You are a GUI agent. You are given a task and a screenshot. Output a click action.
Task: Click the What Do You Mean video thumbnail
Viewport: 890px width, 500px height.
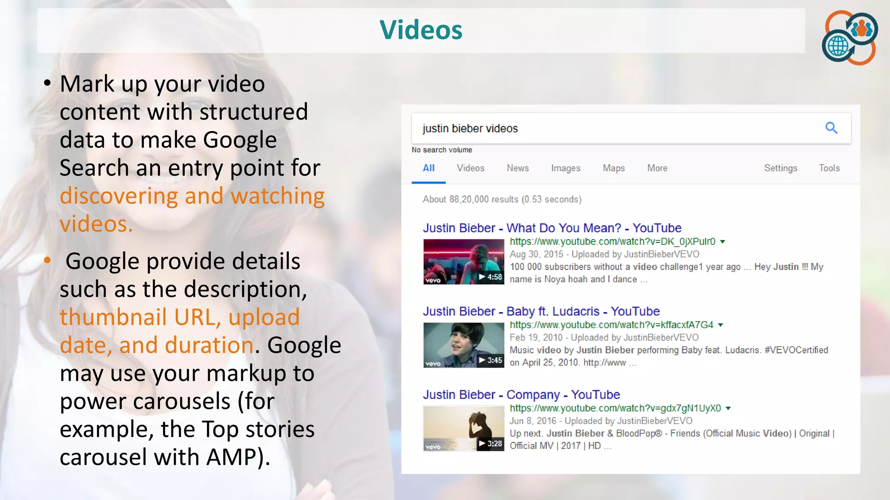[464, 262]
